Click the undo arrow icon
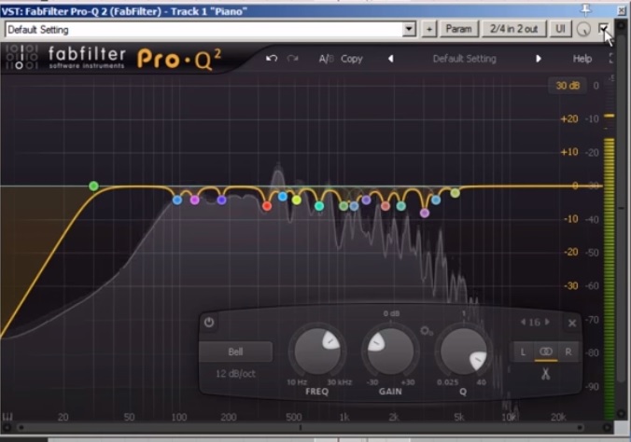Screen dimensions: 631x442 [x=272, y=59]
